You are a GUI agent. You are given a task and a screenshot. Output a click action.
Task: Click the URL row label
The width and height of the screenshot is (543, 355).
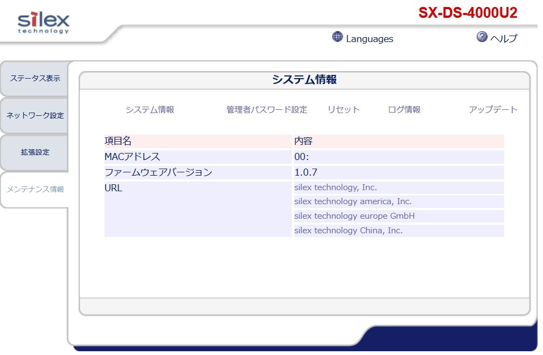(x=113, y=188)
